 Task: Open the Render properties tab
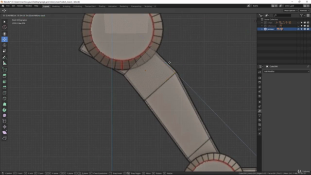[259, 78]
